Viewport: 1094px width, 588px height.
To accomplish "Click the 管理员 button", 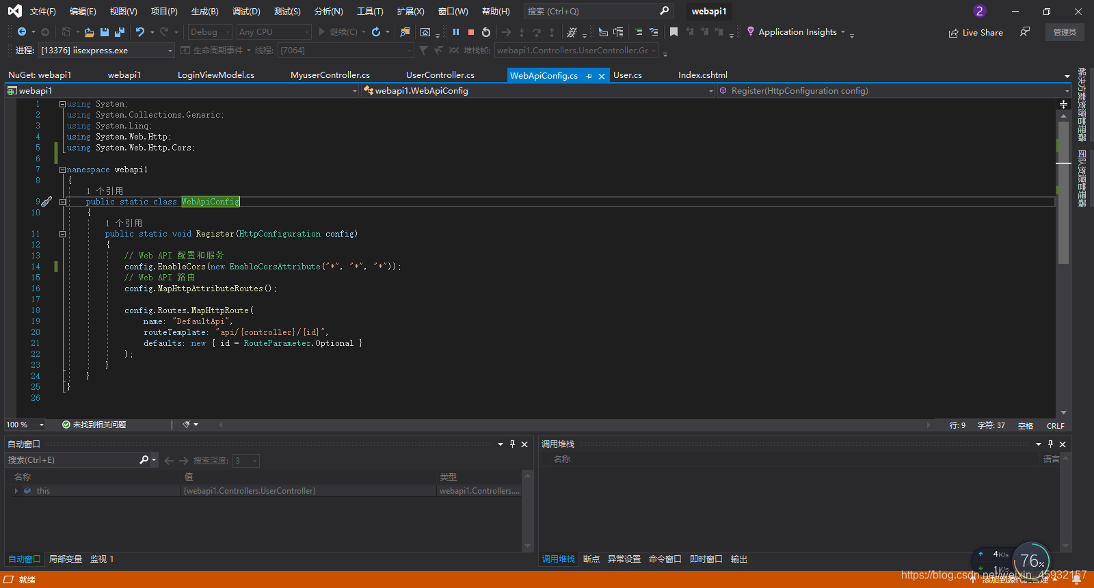I will [x=1065, y=32].
